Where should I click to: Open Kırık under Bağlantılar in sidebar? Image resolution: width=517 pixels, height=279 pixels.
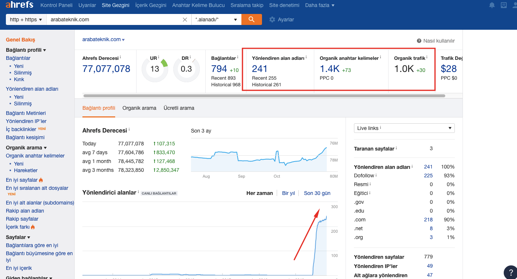[19, 79]
